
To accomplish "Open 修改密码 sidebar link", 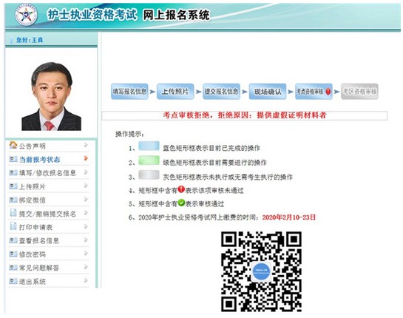I will (x=32, y=254).
